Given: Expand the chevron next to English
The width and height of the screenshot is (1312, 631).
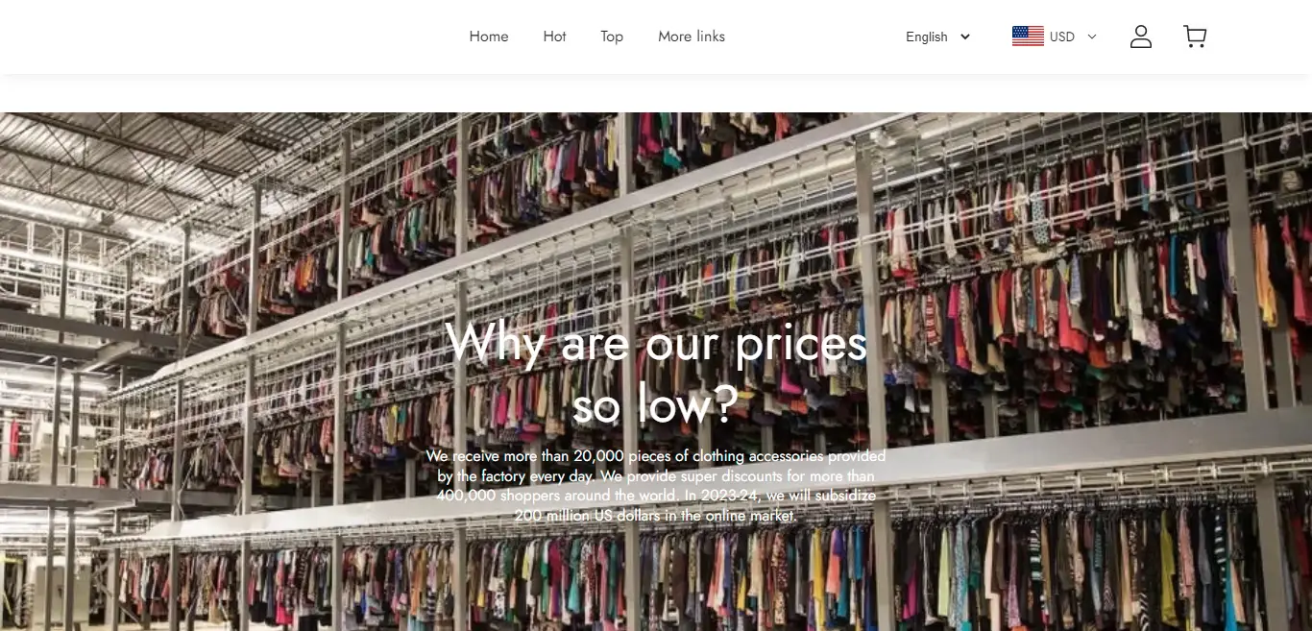Looking at the screenshot, I should [x=965, y=36].
